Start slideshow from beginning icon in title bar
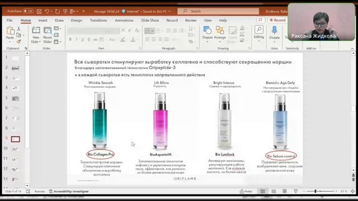The width and height of the screenshot is (358, 201). tap(65, 11)
